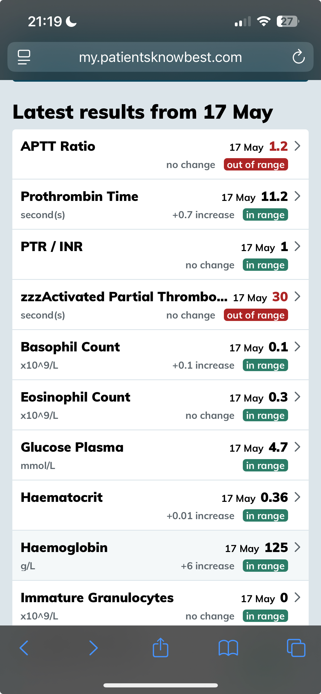The height and width of the screenshot is (694, 321).
Task: Open the reader/page settings icon
Action: pos(24,57)
